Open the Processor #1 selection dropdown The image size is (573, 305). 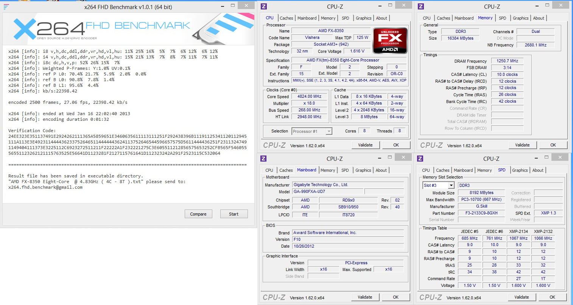click(312, 131)
